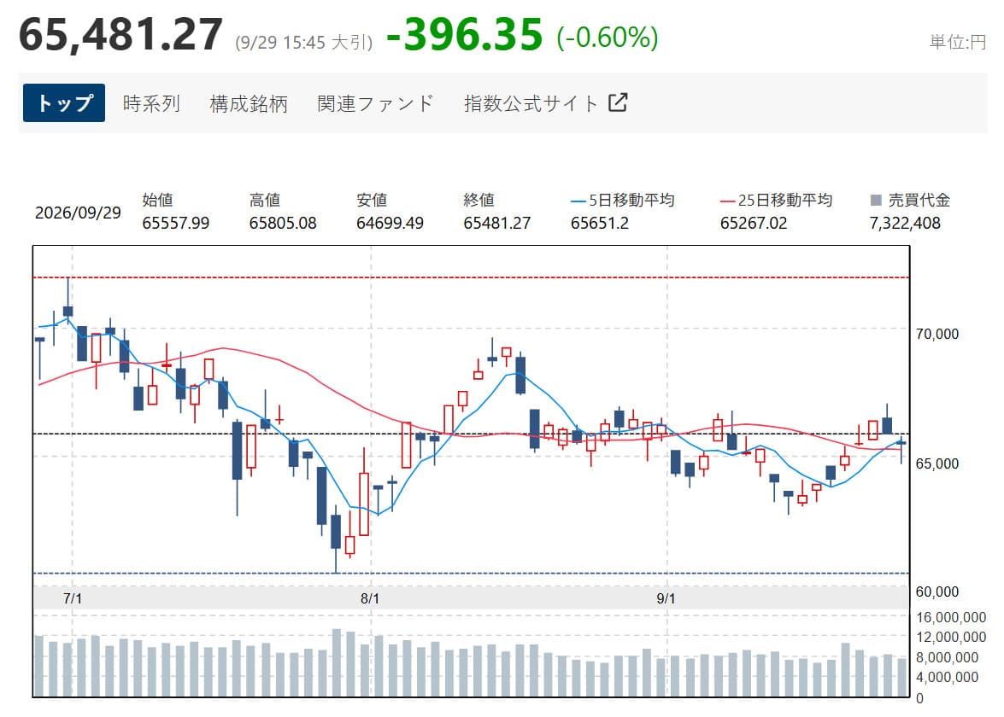Click the 単位:円 unit label

point(957,42)
